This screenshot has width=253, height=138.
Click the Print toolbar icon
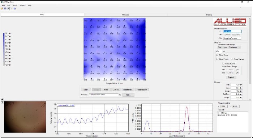click(8, 9)
